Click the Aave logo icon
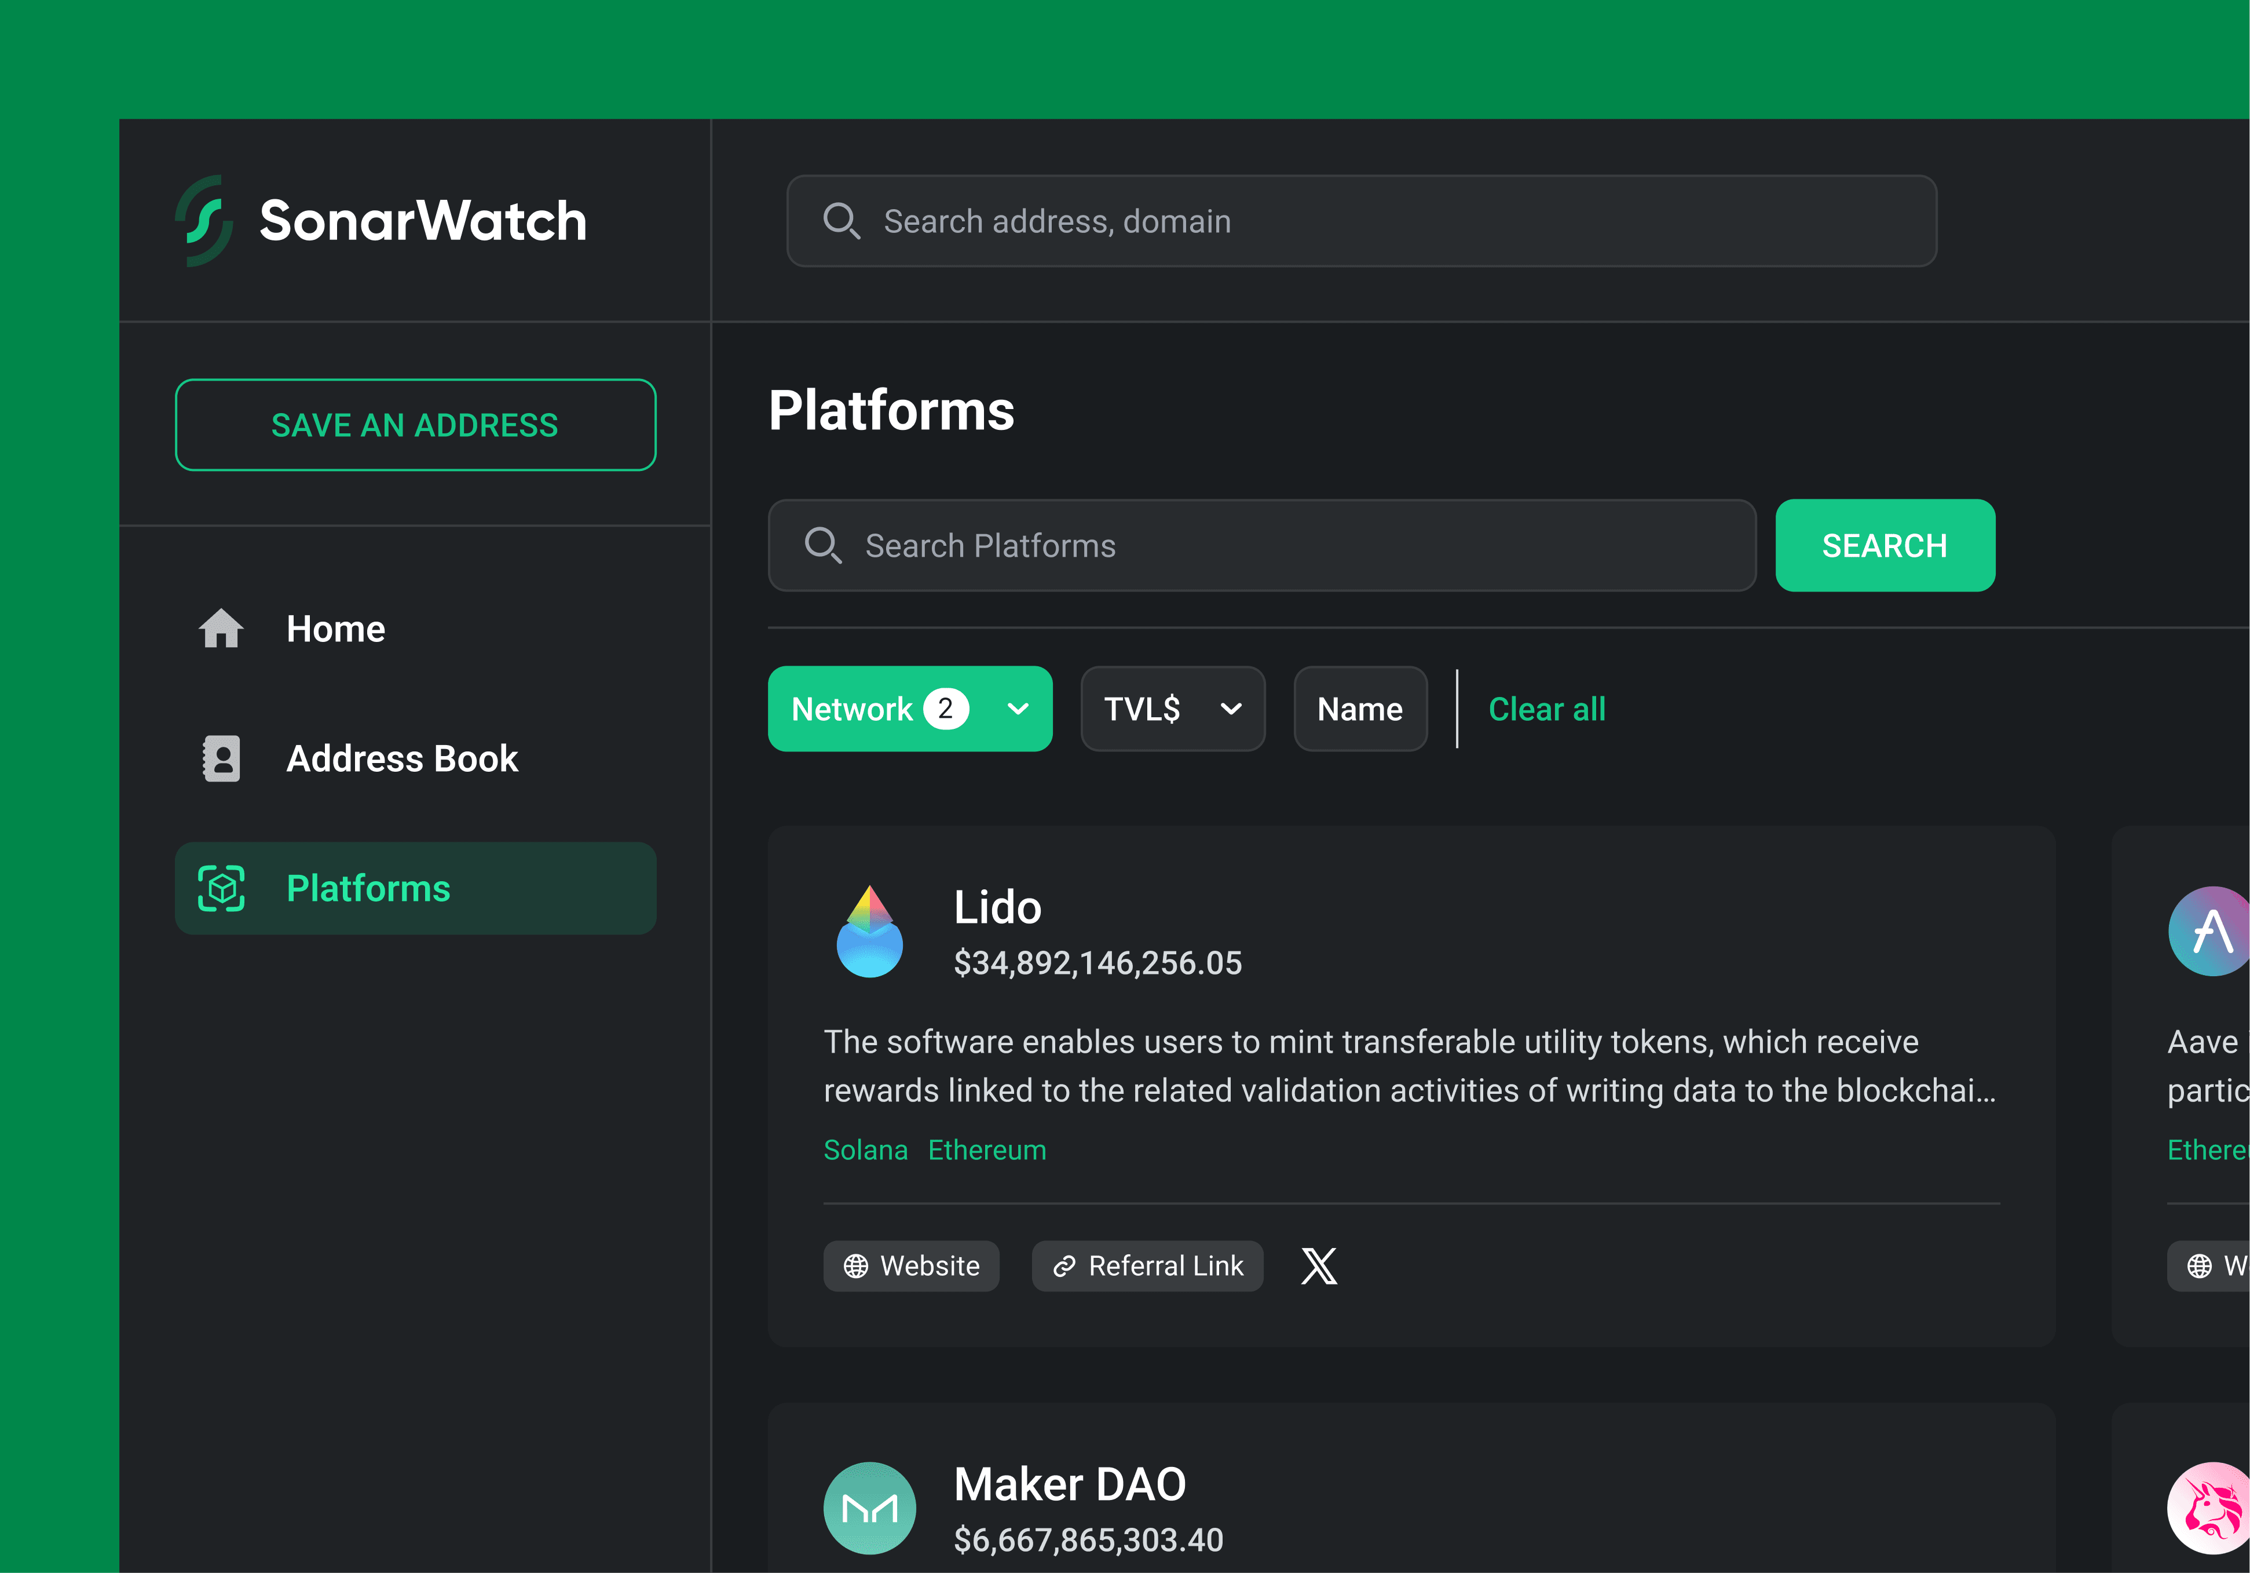This screenshot has height=1573, width=2250. click(x=2209, y=931)
